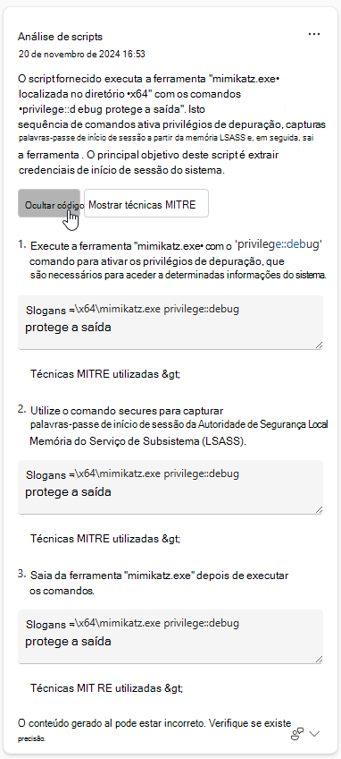Click resize handle of second code box

pos(319,509)
